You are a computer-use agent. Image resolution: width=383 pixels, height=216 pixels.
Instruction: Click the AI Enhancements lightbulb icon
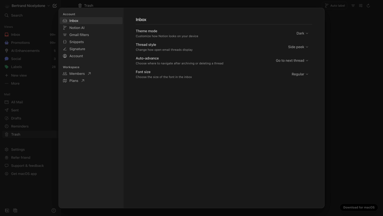click(7, 51)
